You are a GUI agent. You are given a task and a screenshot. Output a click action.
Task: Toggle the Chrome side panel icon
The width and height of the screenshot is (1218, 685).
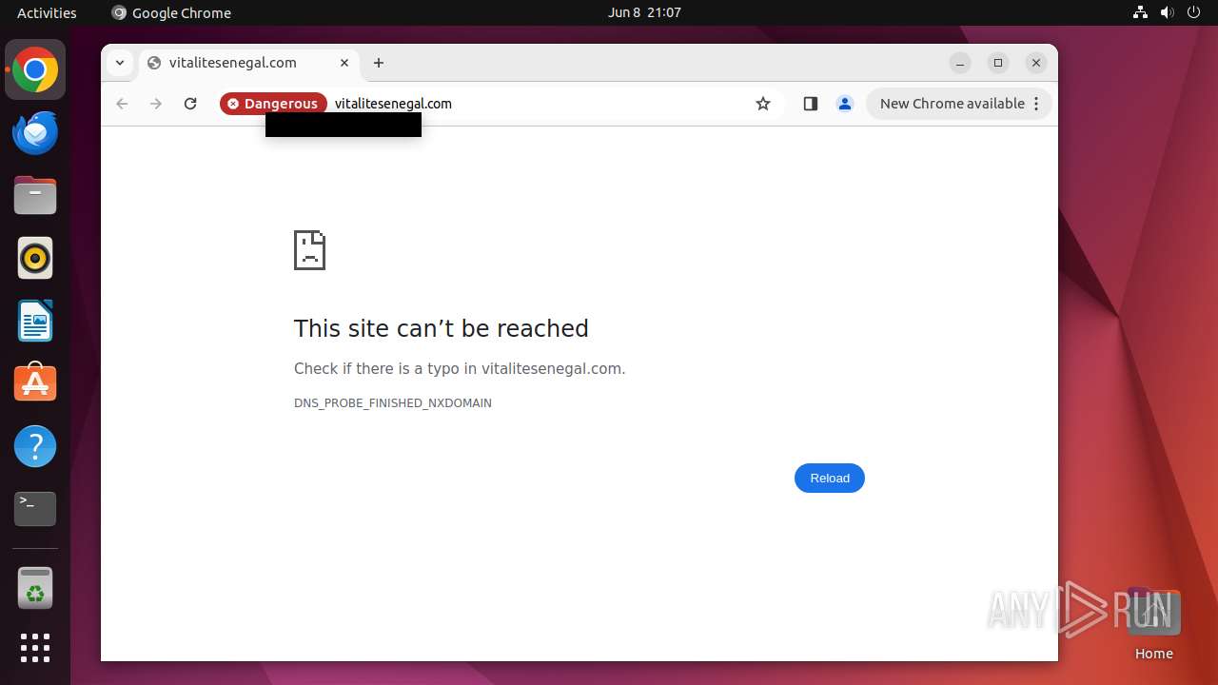point(811,104)
